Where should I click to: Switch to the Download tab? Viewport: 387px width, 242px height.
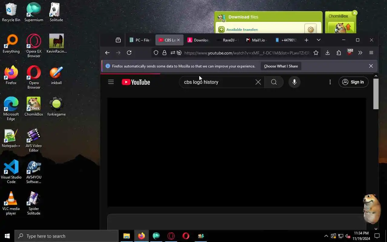(198, 40)
